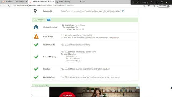Close the Website-Wartung tab
172x97 pixels.
80,2
